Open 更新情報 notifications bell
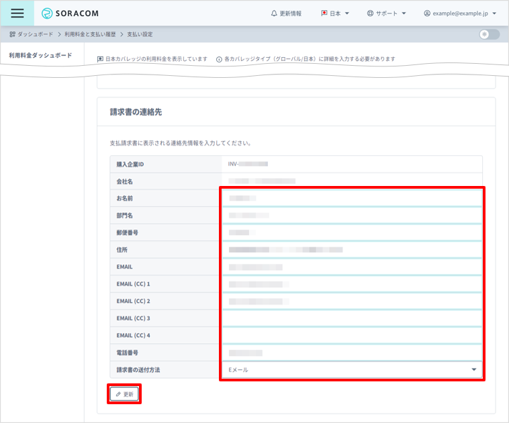Screen dimensions: 509x423 pos(286,13)
